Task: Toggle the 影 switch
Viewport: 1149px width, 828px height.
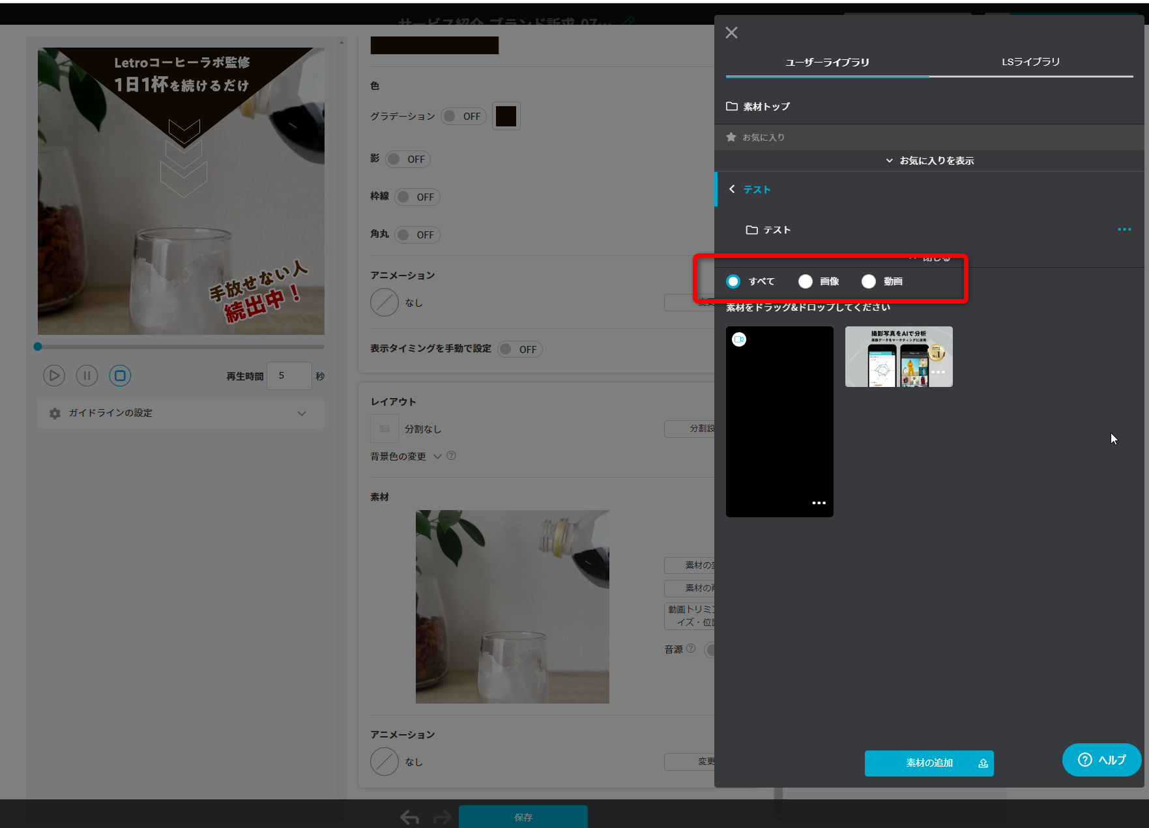Action: [408, 160]
